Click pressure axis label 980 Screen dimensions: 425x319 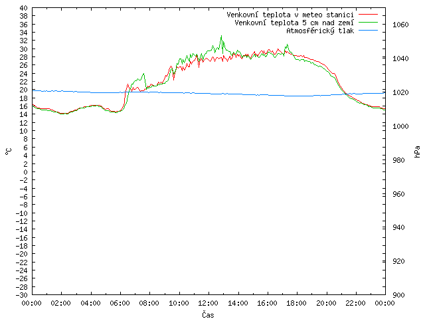[x=398, y=160]
